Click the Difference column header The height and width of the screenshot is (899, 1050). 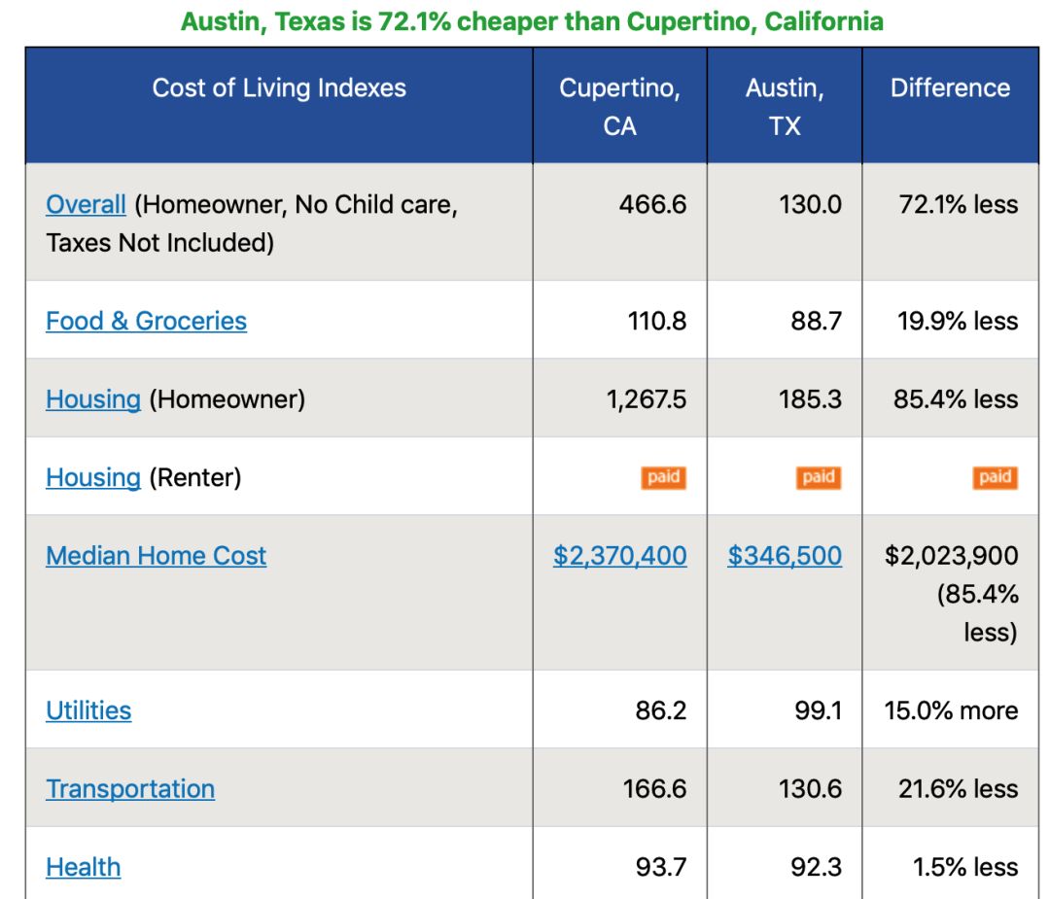(x=950, y=88)
